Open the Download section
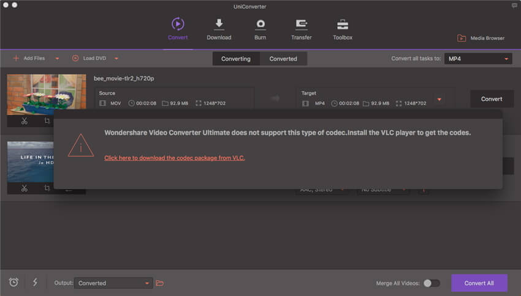The width and height of the screenshot is (521, 296). click(x=219, y=29)
